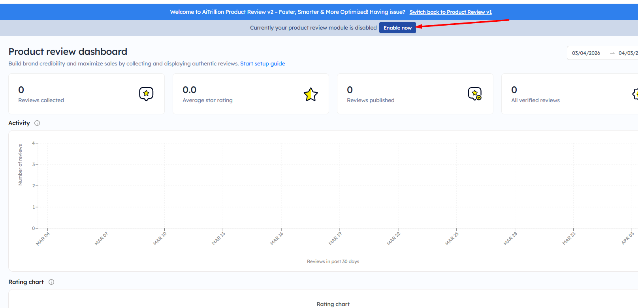Viewport: 638px width, 308px height.
Task: Click the Reviews published checkmark bubble icon
Action: tap(474, 94)
